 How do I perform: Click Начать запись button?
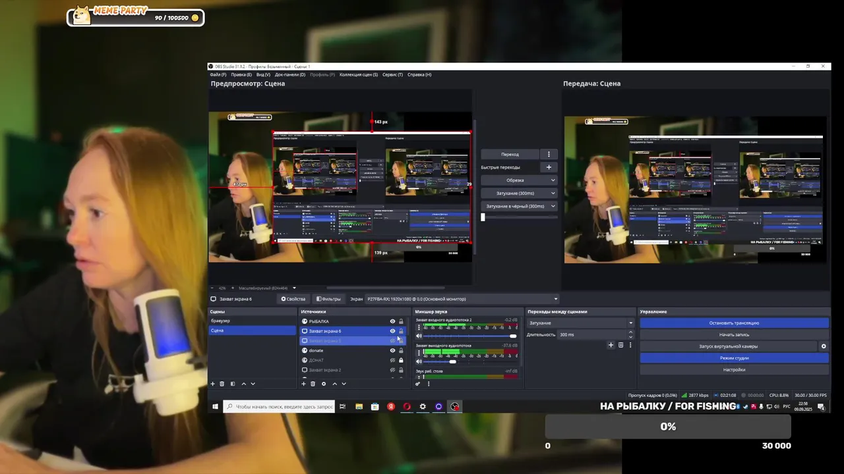point(734,334)
